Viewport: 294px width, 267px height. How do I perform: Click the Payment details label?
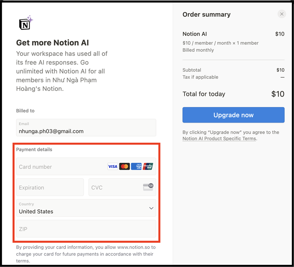[x=34, y=150]
